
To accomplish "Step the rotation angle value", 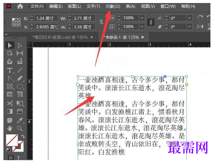I will click(166, 18).
